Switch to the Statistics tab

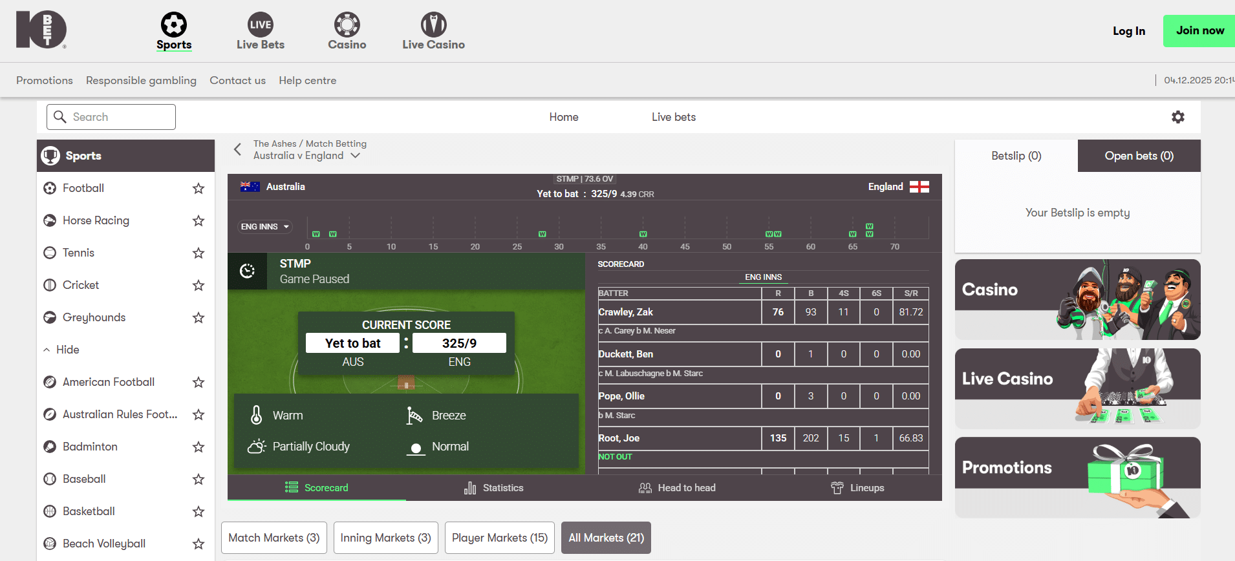[x=494, y=488]
